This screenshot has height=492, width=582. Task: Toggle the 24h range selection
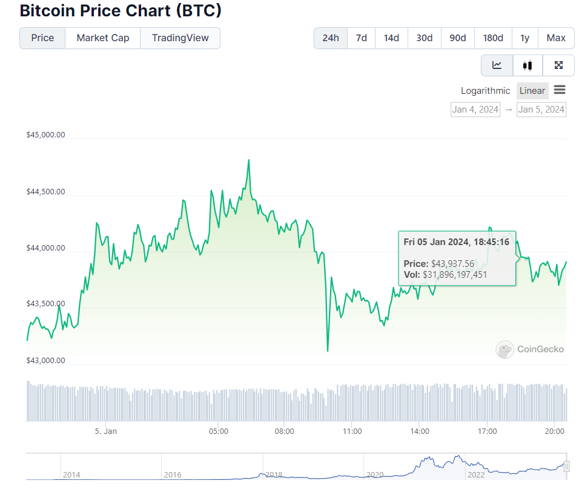point(330,38)
